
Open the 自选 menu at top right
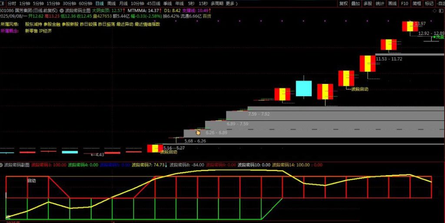click(440, 3)
